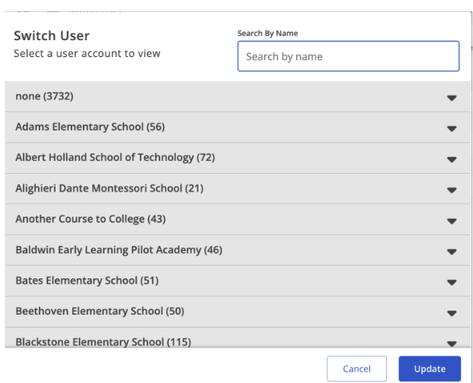Expand Blackstone Elementary School arrow
The width and height of the screenshot is (473, 383).
[x=451, y=344]
